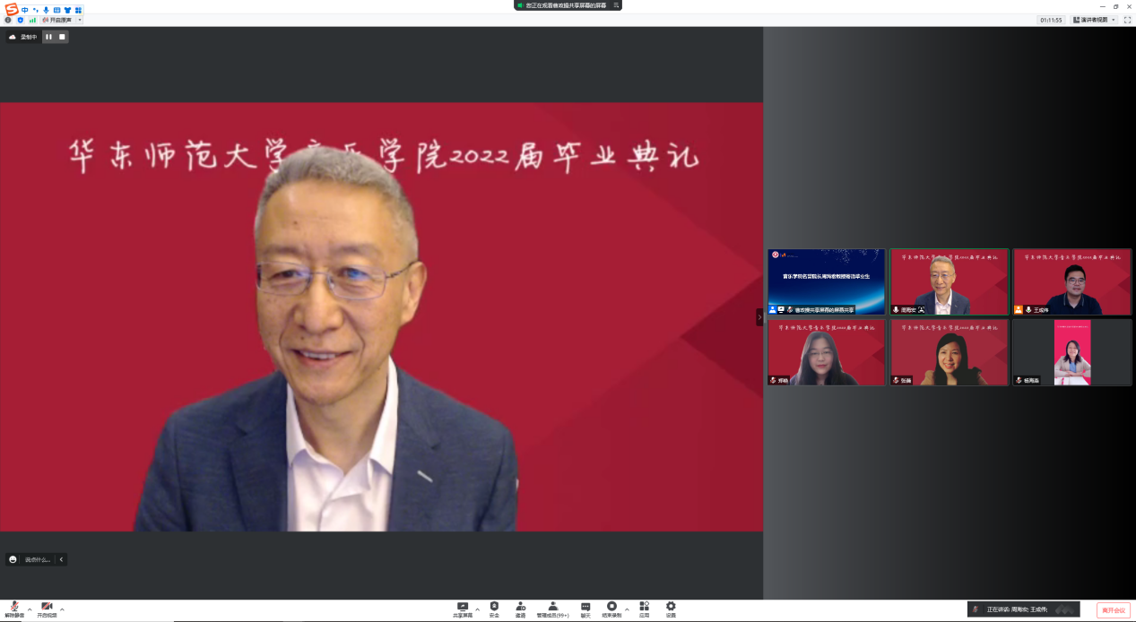The height and width of the screenshot is (622, 1136).
Task: Unmute the microphone in the bottom toolbar
Action: tap(14, 608)
